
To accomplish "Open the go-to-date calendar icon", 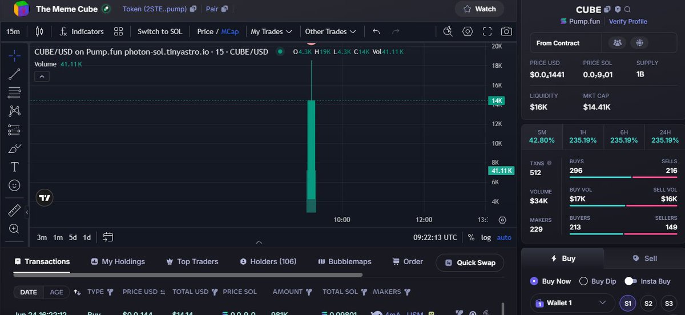I will pyautogui.click(x=108, y=237).
